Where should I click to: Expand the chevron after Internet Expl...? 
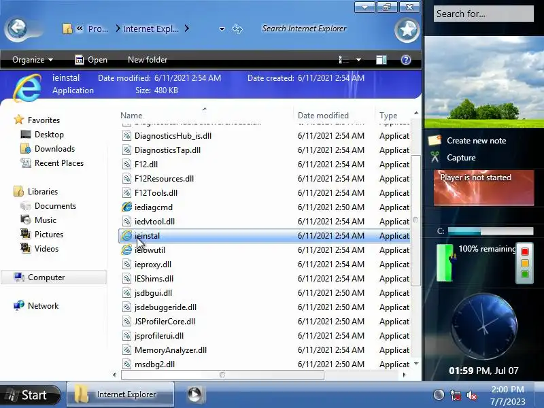(x=186, y=29)
